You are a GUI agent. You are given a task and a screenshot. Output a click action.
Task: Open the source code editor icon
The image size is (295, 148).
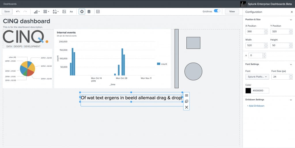pyautogui.click(x=98, y=11)
